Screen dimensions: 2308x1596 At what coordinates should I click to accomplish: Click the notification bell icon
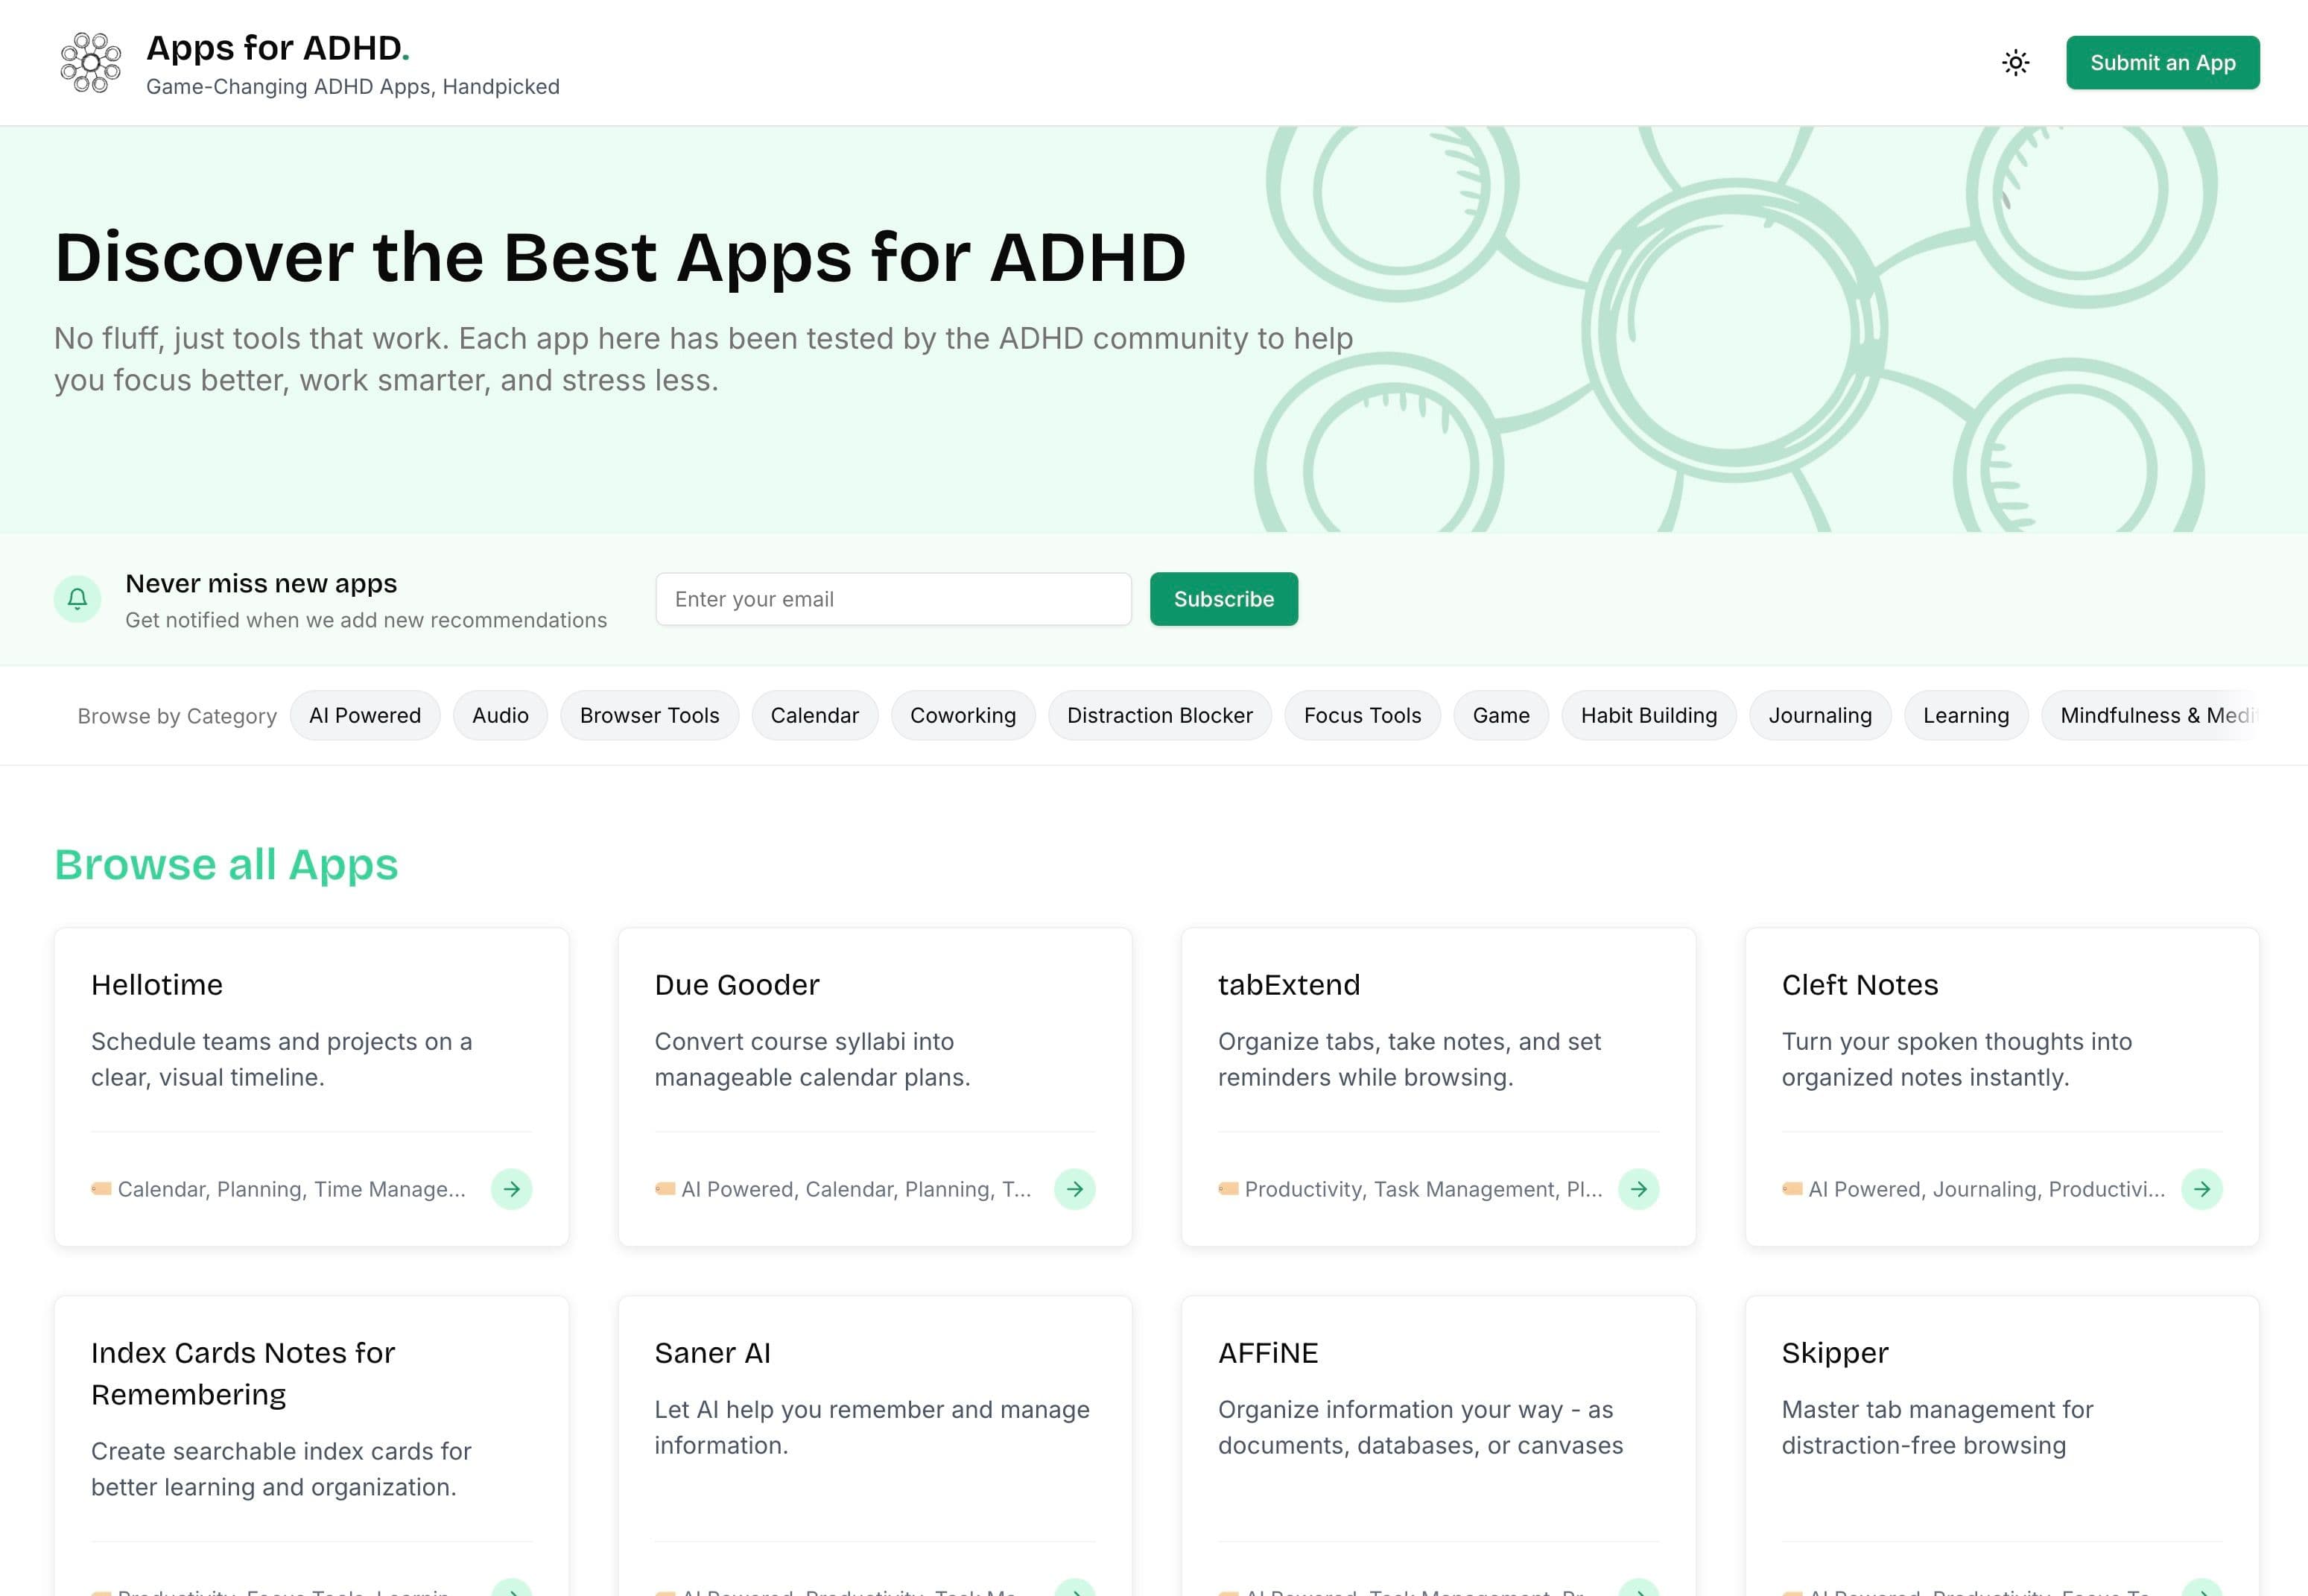[77, 599]
